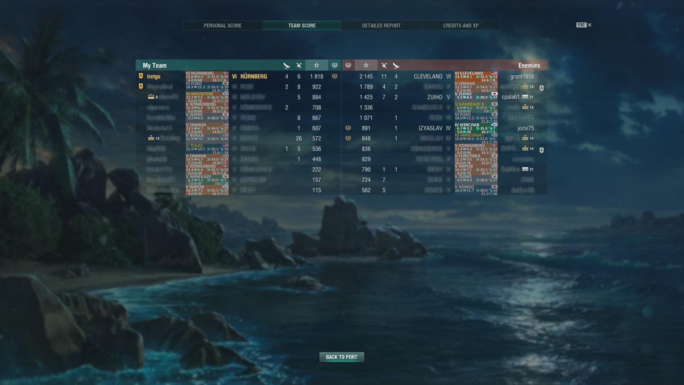The width and height of the screenshot is (684, 385).
Task: Sort Enemies by ships destroyed icon
Action: pyautogui.click(x=396, y=65)
